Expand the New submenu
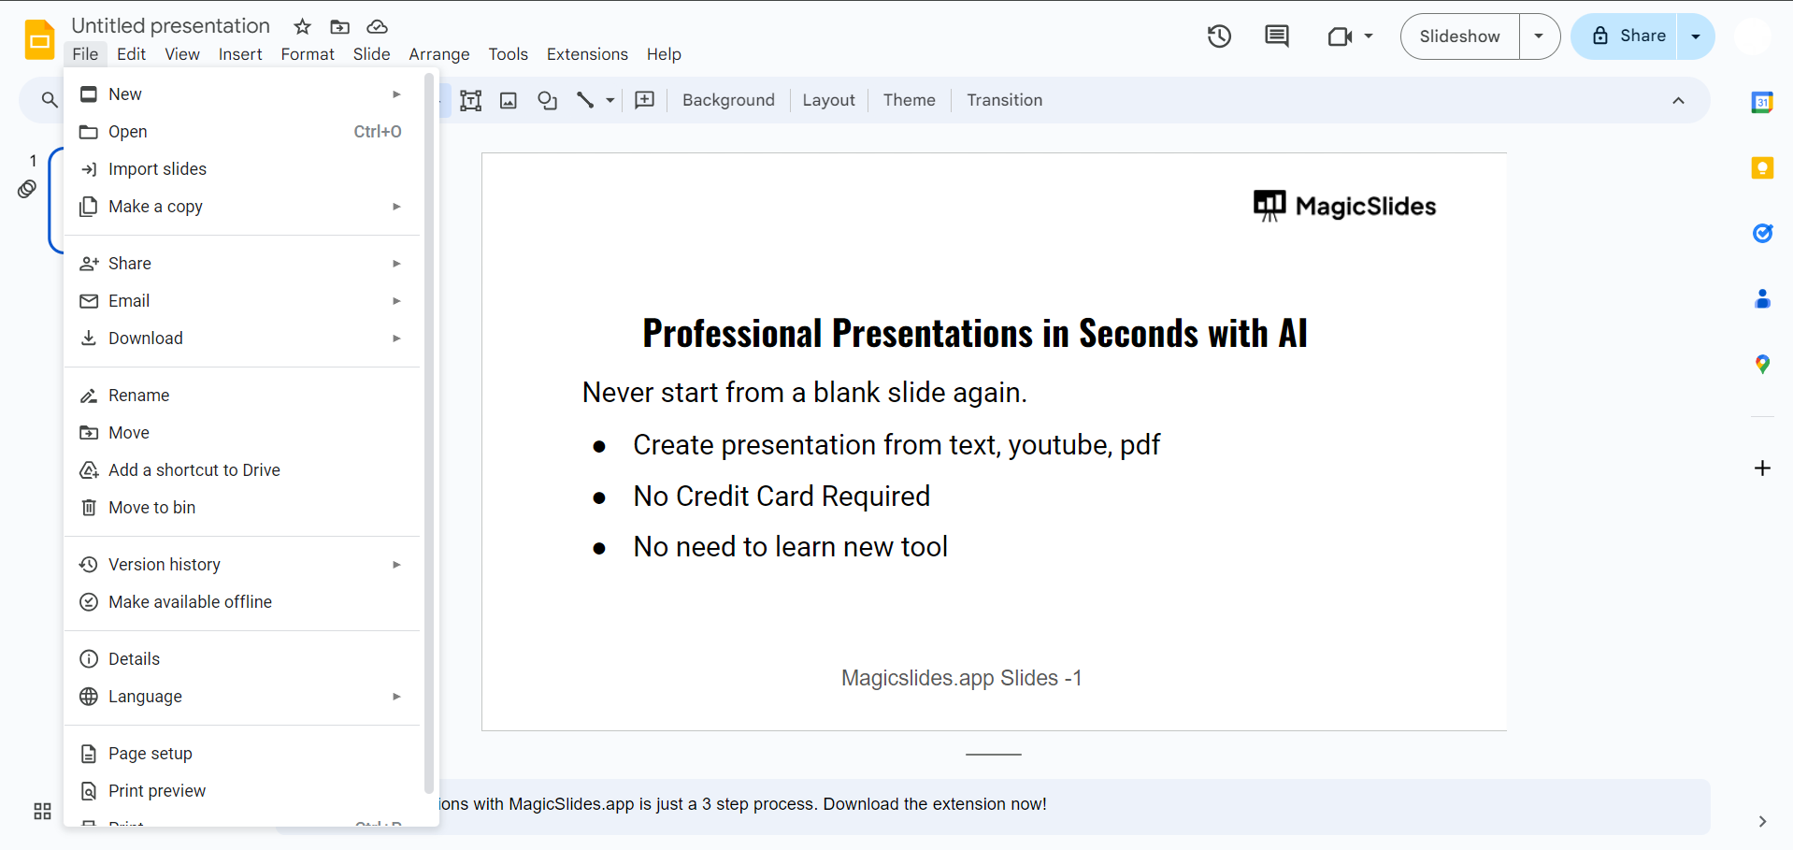1793x850 pixels. (241, 94)
